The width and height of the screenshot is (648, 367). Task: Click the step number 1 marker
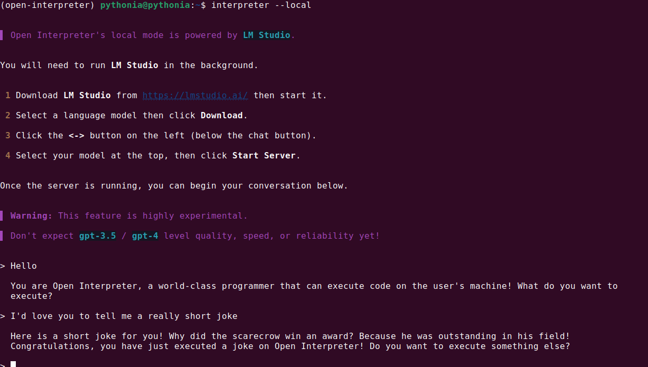[8, 96]
